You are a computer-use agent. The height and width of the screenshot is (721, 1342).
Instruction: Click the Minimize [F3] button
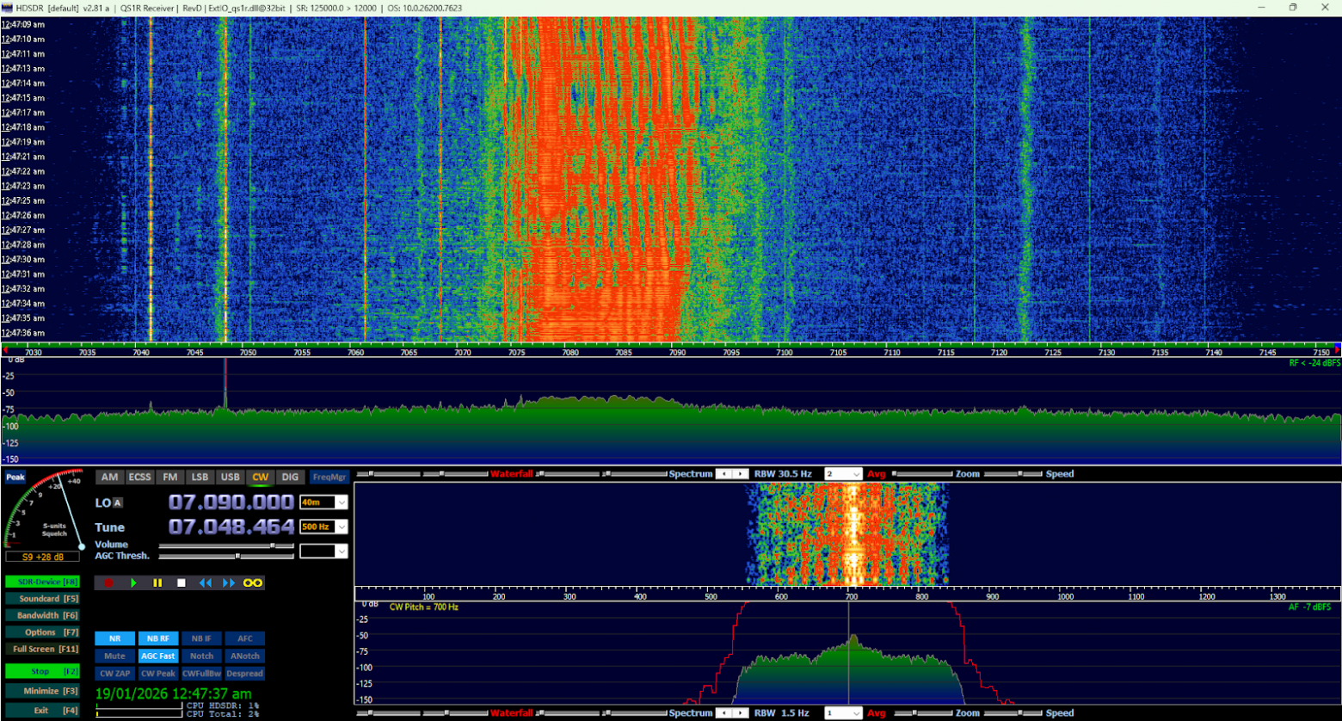tap(42, 691)
